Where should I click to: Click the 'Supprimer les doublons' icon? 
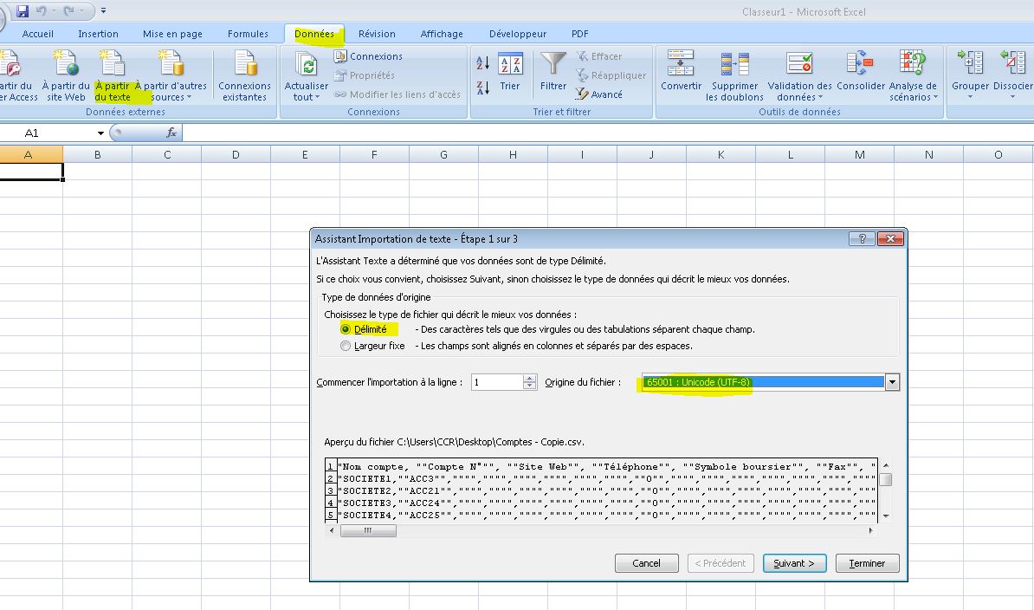pyautogui.click(x=734, y=66)
